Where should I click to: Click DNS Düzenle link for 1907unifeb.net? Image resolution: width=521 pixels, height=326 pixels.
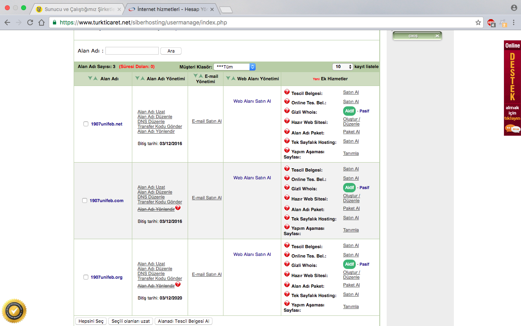pyautogui.click(x=151, y=121)
